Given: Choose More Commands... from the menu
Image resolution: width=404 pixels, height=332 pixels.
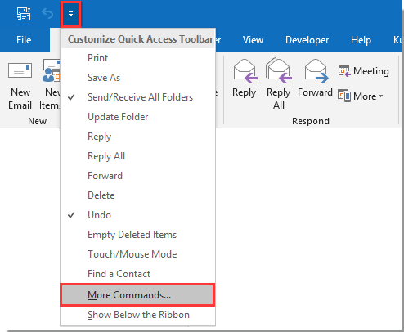Looking at the screenshot, I should pos(138,295).
